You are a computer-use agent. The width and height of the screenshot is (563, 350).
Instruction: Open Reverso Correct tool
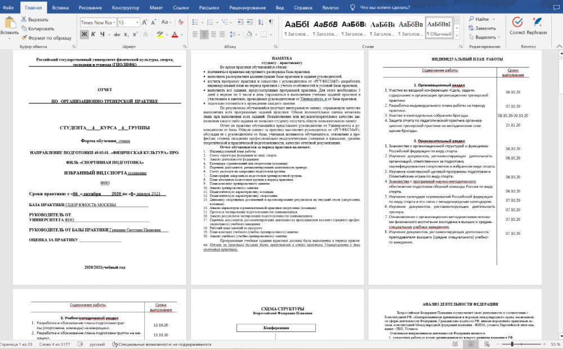tap(517, 25)
